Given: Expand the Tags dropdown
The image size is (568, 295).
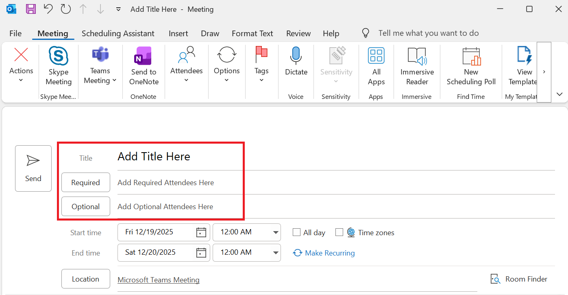Looking at the screenshot, I should tap(261, 80).
